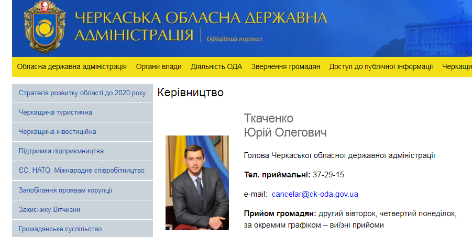Click the Керівництво page heading

tap(190, 93)
